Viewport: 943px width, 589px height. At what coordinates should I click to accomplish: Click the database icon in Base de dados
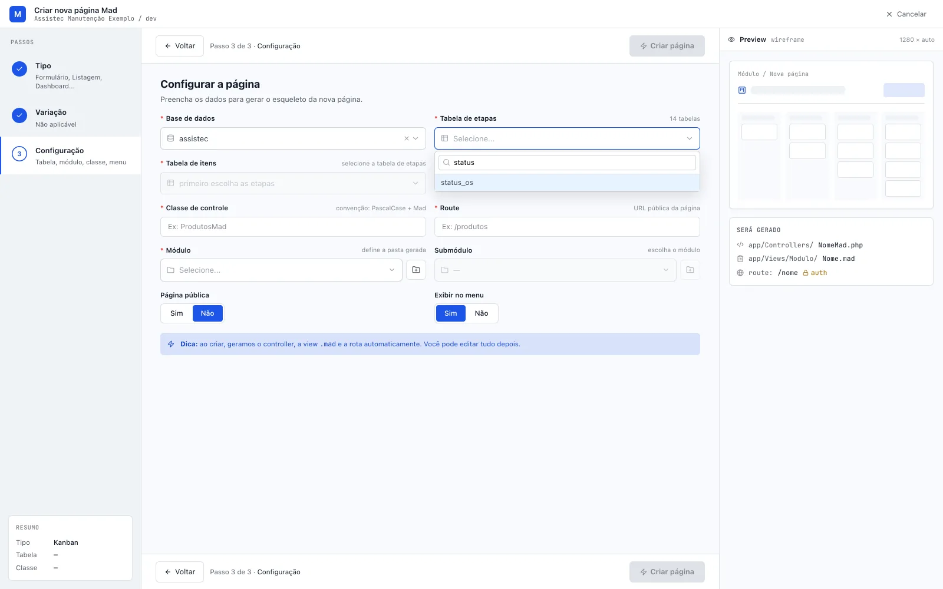pos(171,138)
